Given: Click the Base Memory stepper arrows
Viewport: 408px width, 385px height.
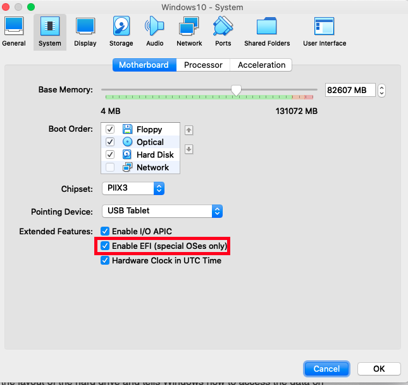Looking at the screenshot, I should 381,91.
